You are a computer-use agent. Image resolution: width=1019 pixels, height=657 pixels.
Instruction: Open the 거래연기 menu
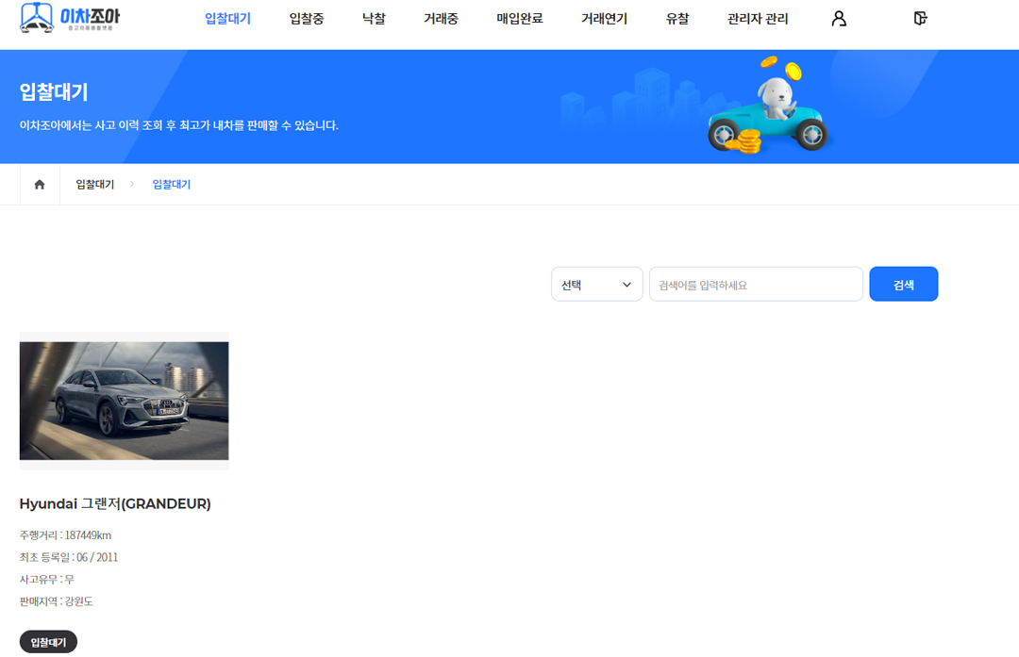tap(605, 19)
